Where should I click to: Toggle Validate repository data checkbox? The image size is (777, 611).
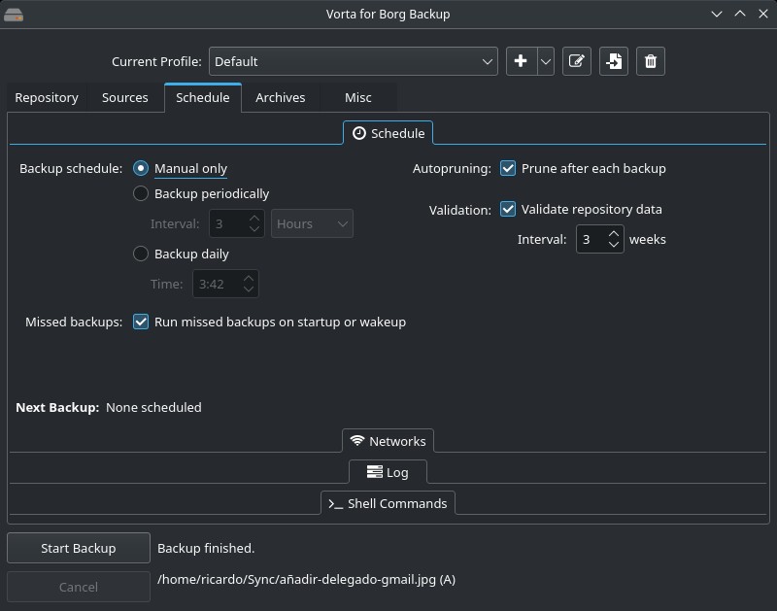tap(508, 209)
